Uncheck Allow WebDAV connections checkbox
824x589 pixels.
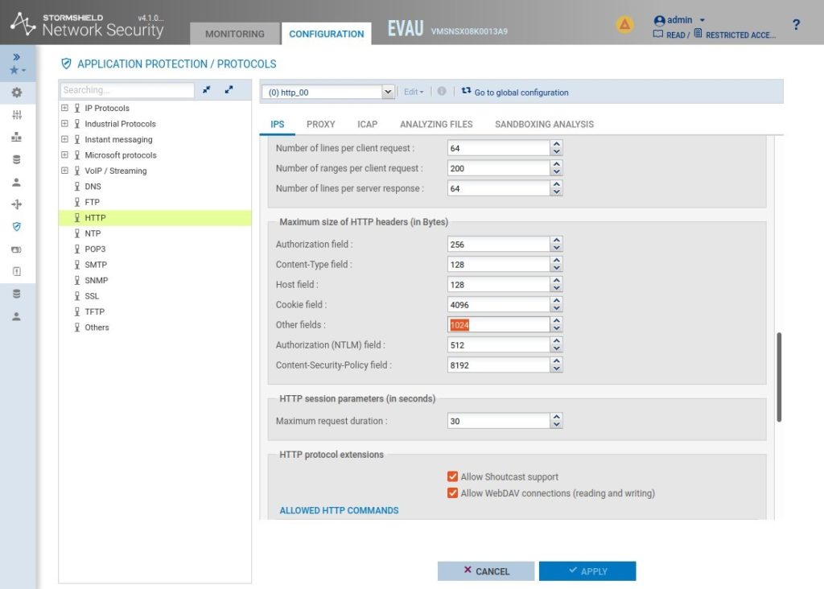click(x=452, y=493)
